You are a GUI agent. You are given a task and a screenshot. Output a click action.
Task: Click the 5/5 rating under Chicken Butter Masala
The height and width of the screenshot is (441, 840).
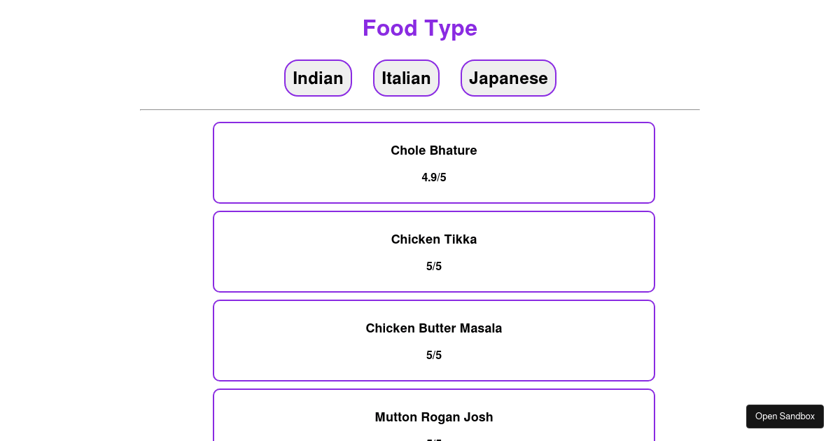[x=434, y=355]
